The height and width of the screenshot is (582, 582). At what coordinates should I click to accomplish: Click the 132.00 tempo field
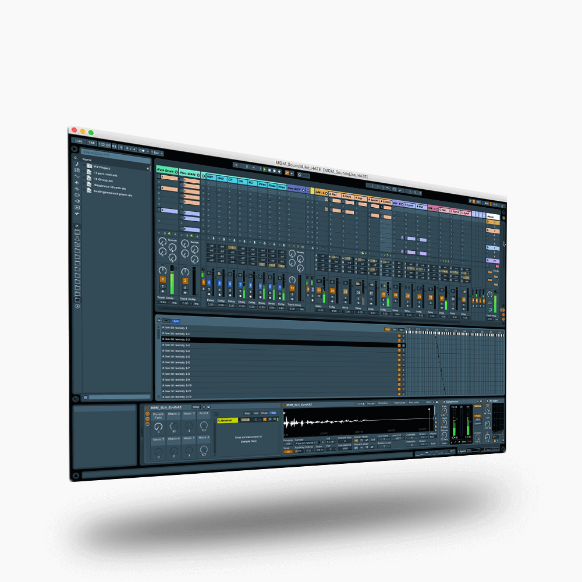click(x=104, y=145)
